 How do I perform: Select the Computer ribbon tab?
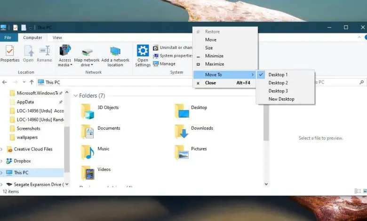click(32, 38)
